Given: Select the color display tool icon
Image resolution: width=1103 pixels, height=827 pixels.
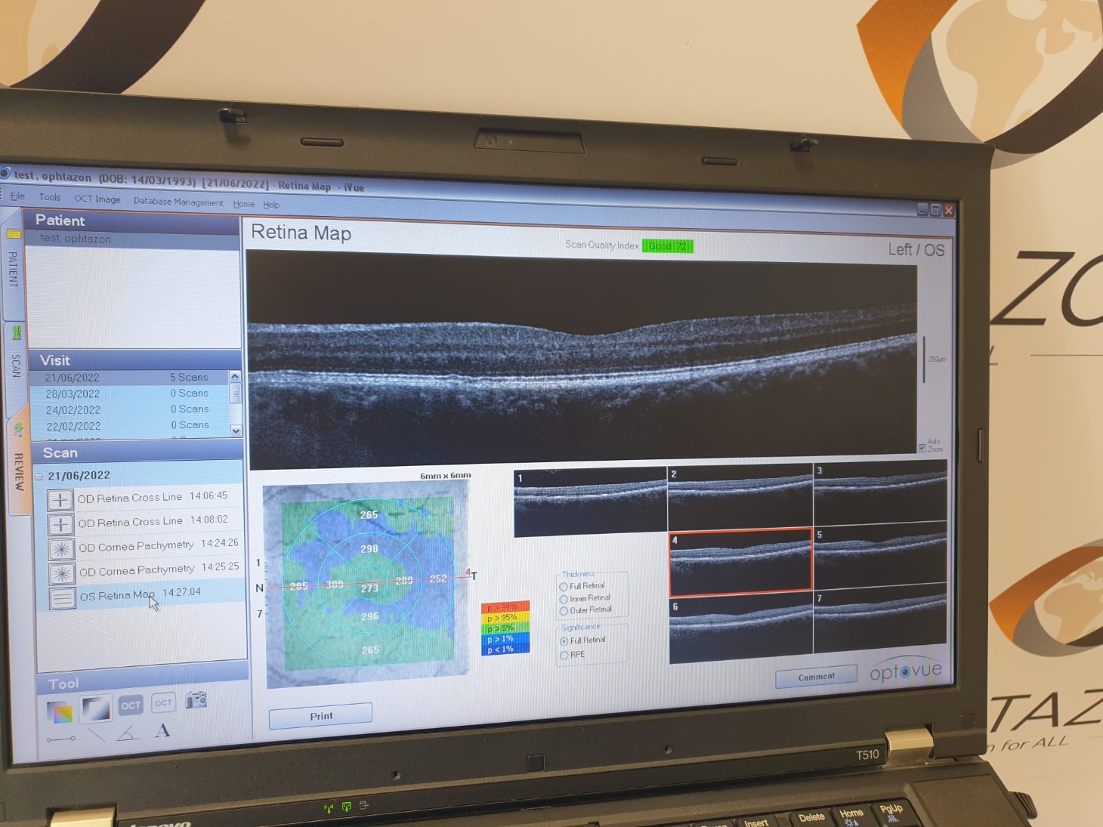Looking at the screenshot, I should [60, 711].
